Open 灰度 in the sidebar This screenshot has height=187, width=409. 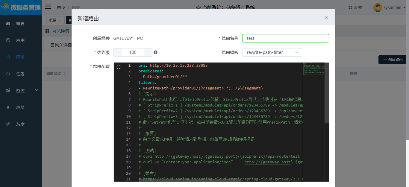20,124
